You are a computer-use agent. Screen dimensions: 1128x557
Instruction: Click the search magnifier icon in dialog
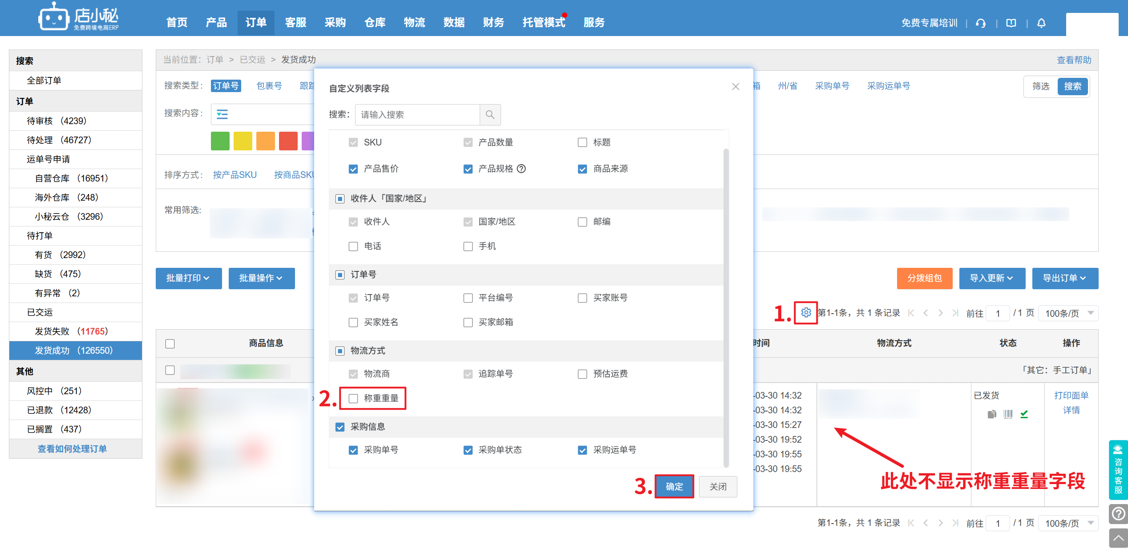(x=490, y=115)
